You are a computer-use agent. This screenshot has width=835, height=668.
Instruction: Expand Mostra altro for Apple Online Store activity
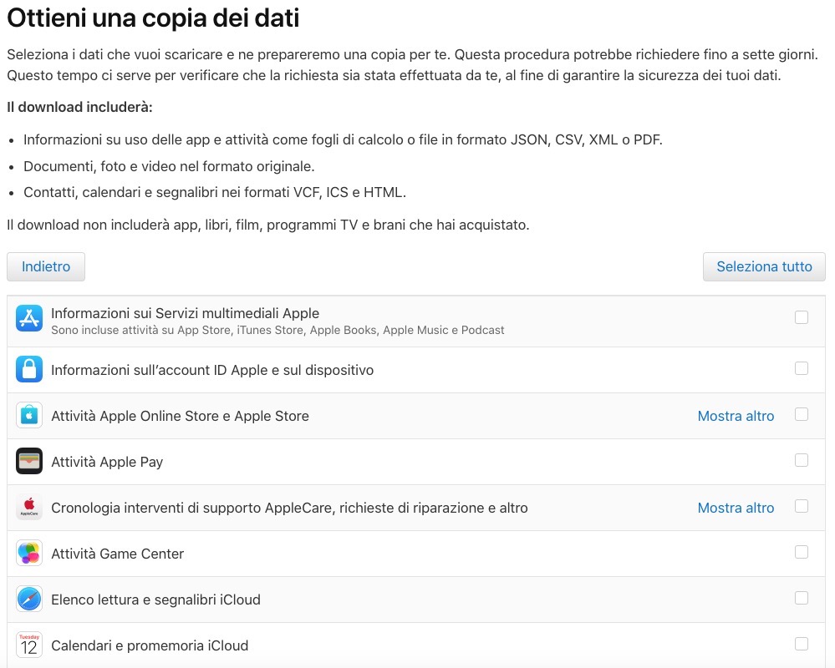coord(736,416)
